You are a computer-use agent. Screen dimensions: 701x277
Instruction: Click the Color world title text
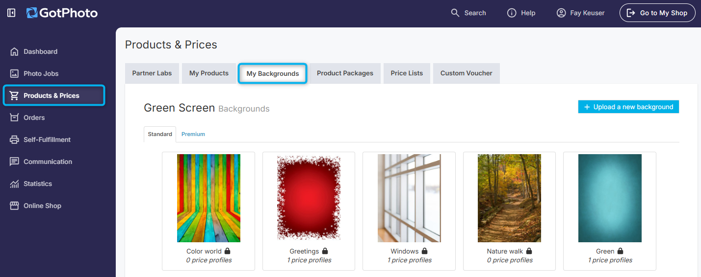pyautogui.click(x=204, y=252)
